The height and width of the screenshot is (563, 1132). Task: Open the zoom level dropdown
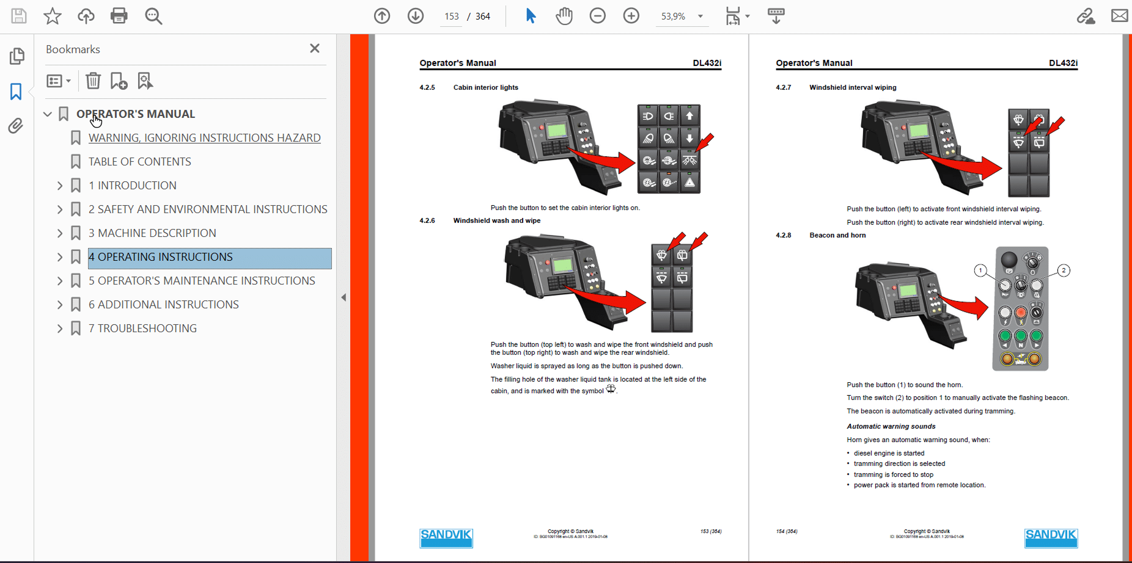700,16
